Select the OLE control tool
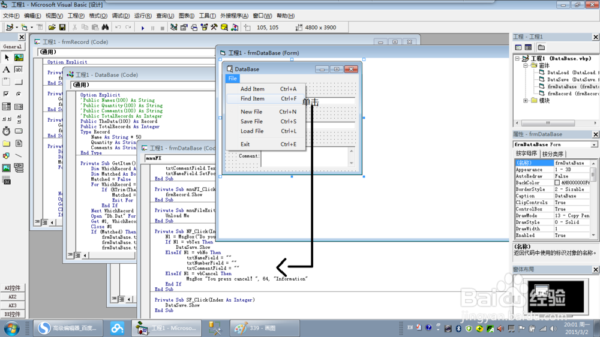 7,180
